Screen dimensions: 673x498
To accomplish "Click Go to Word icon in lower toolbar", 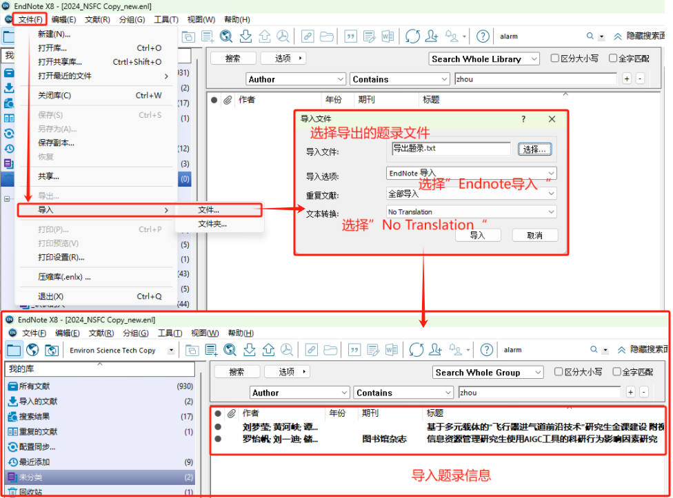I will (x=392, y=350).
